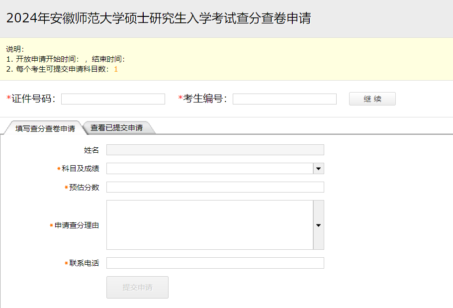Click the 申请查分理由 label
The width and height of the screenshot is (453, 308).
pos(77,225)
